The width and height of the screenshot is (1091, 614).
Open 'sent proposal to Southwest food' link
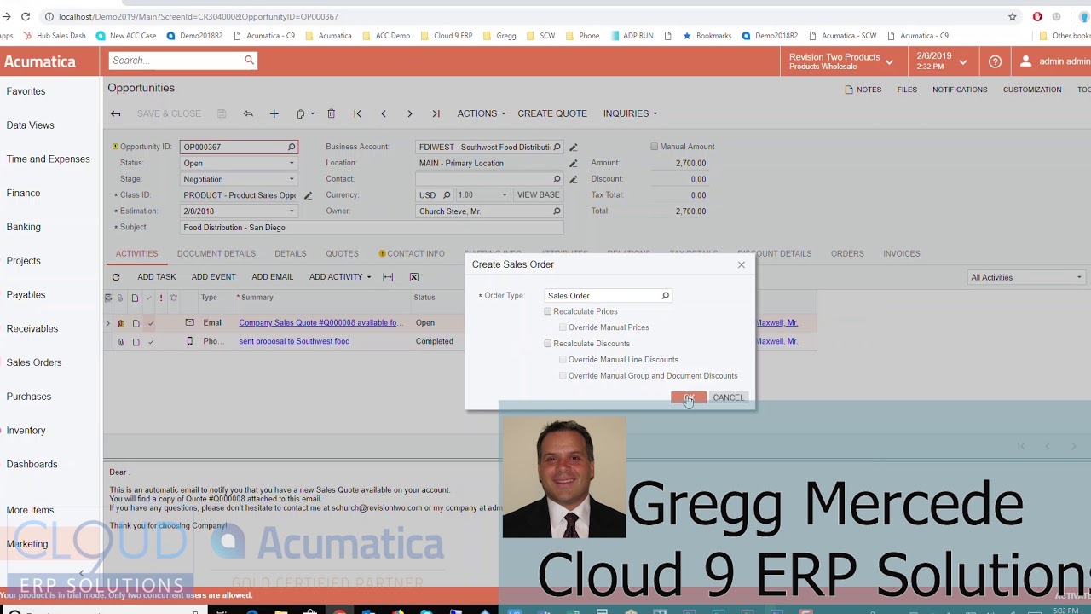pyautogui.click(x=294, y=341)
